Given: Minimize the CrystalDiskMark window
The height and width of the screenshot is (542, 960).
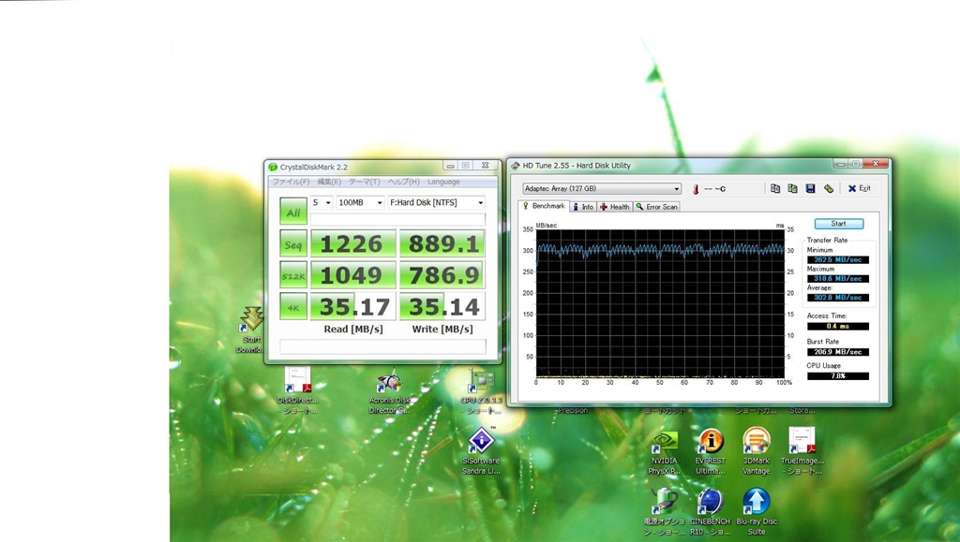Looking at the screenshot, I should (x=451, y=166).
